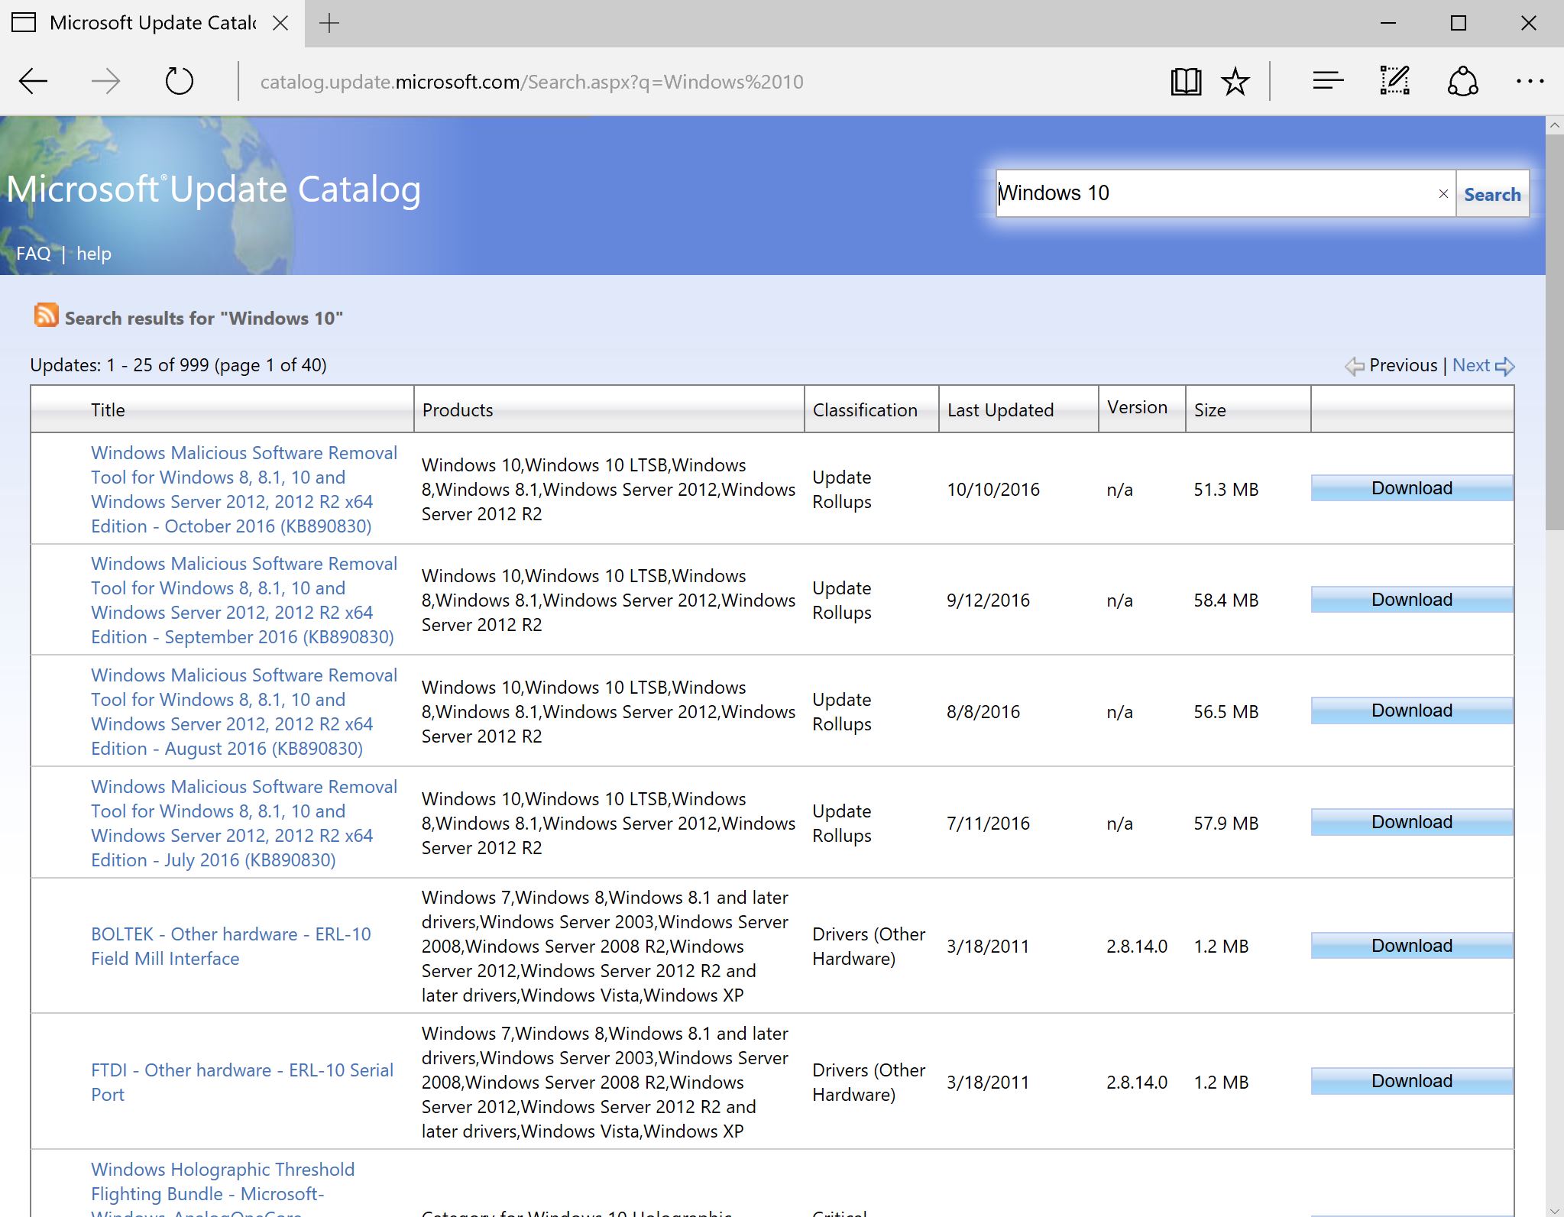Refresh the current page
The image size is (1564, 1217).
pos(178,80)
